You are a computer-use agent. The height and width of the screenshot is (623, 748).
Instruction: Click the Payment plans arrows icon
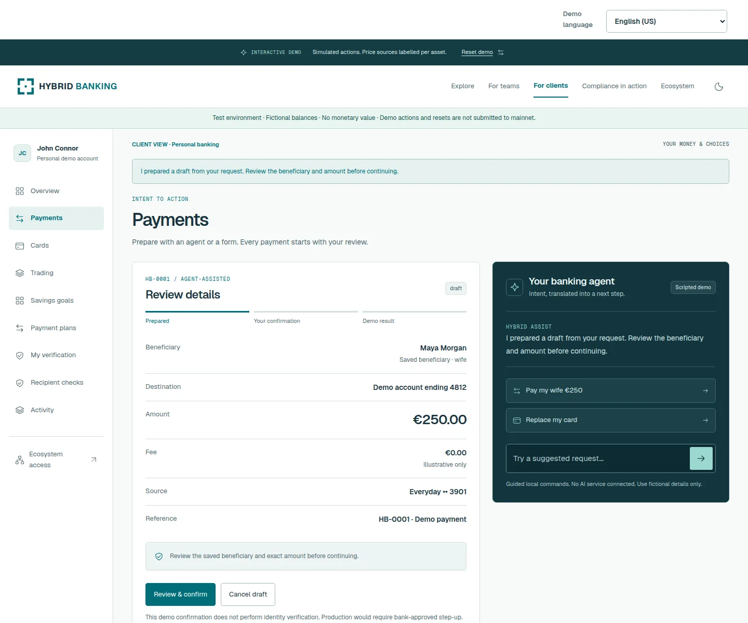tap(20, 328)
